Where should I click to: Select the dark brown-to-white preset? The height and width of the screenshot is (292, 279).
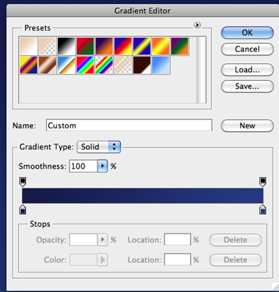coord(142,65)
